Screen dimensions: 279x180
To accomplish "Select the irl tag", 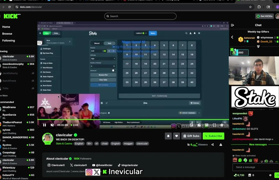I will (96, 143).
